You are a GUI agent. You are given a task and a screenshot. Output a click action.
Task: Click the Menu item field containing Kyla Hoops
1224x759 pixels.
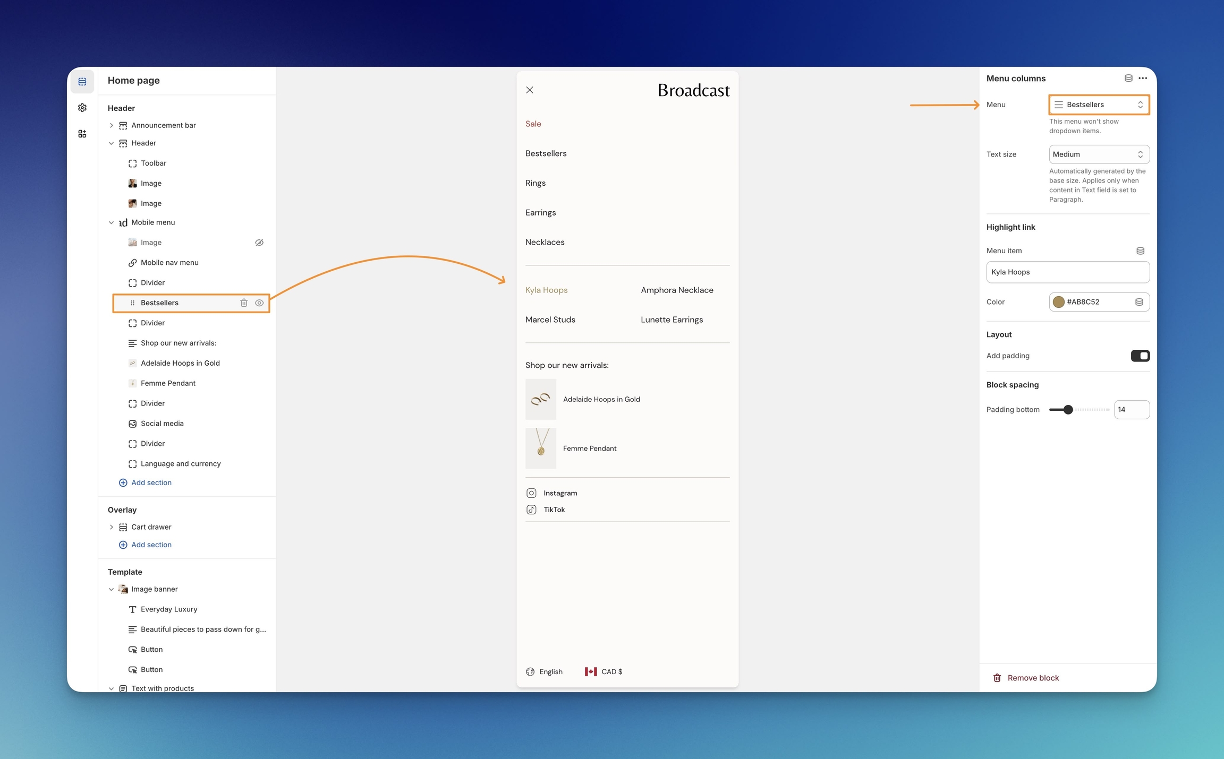(x=1067, y=272)
